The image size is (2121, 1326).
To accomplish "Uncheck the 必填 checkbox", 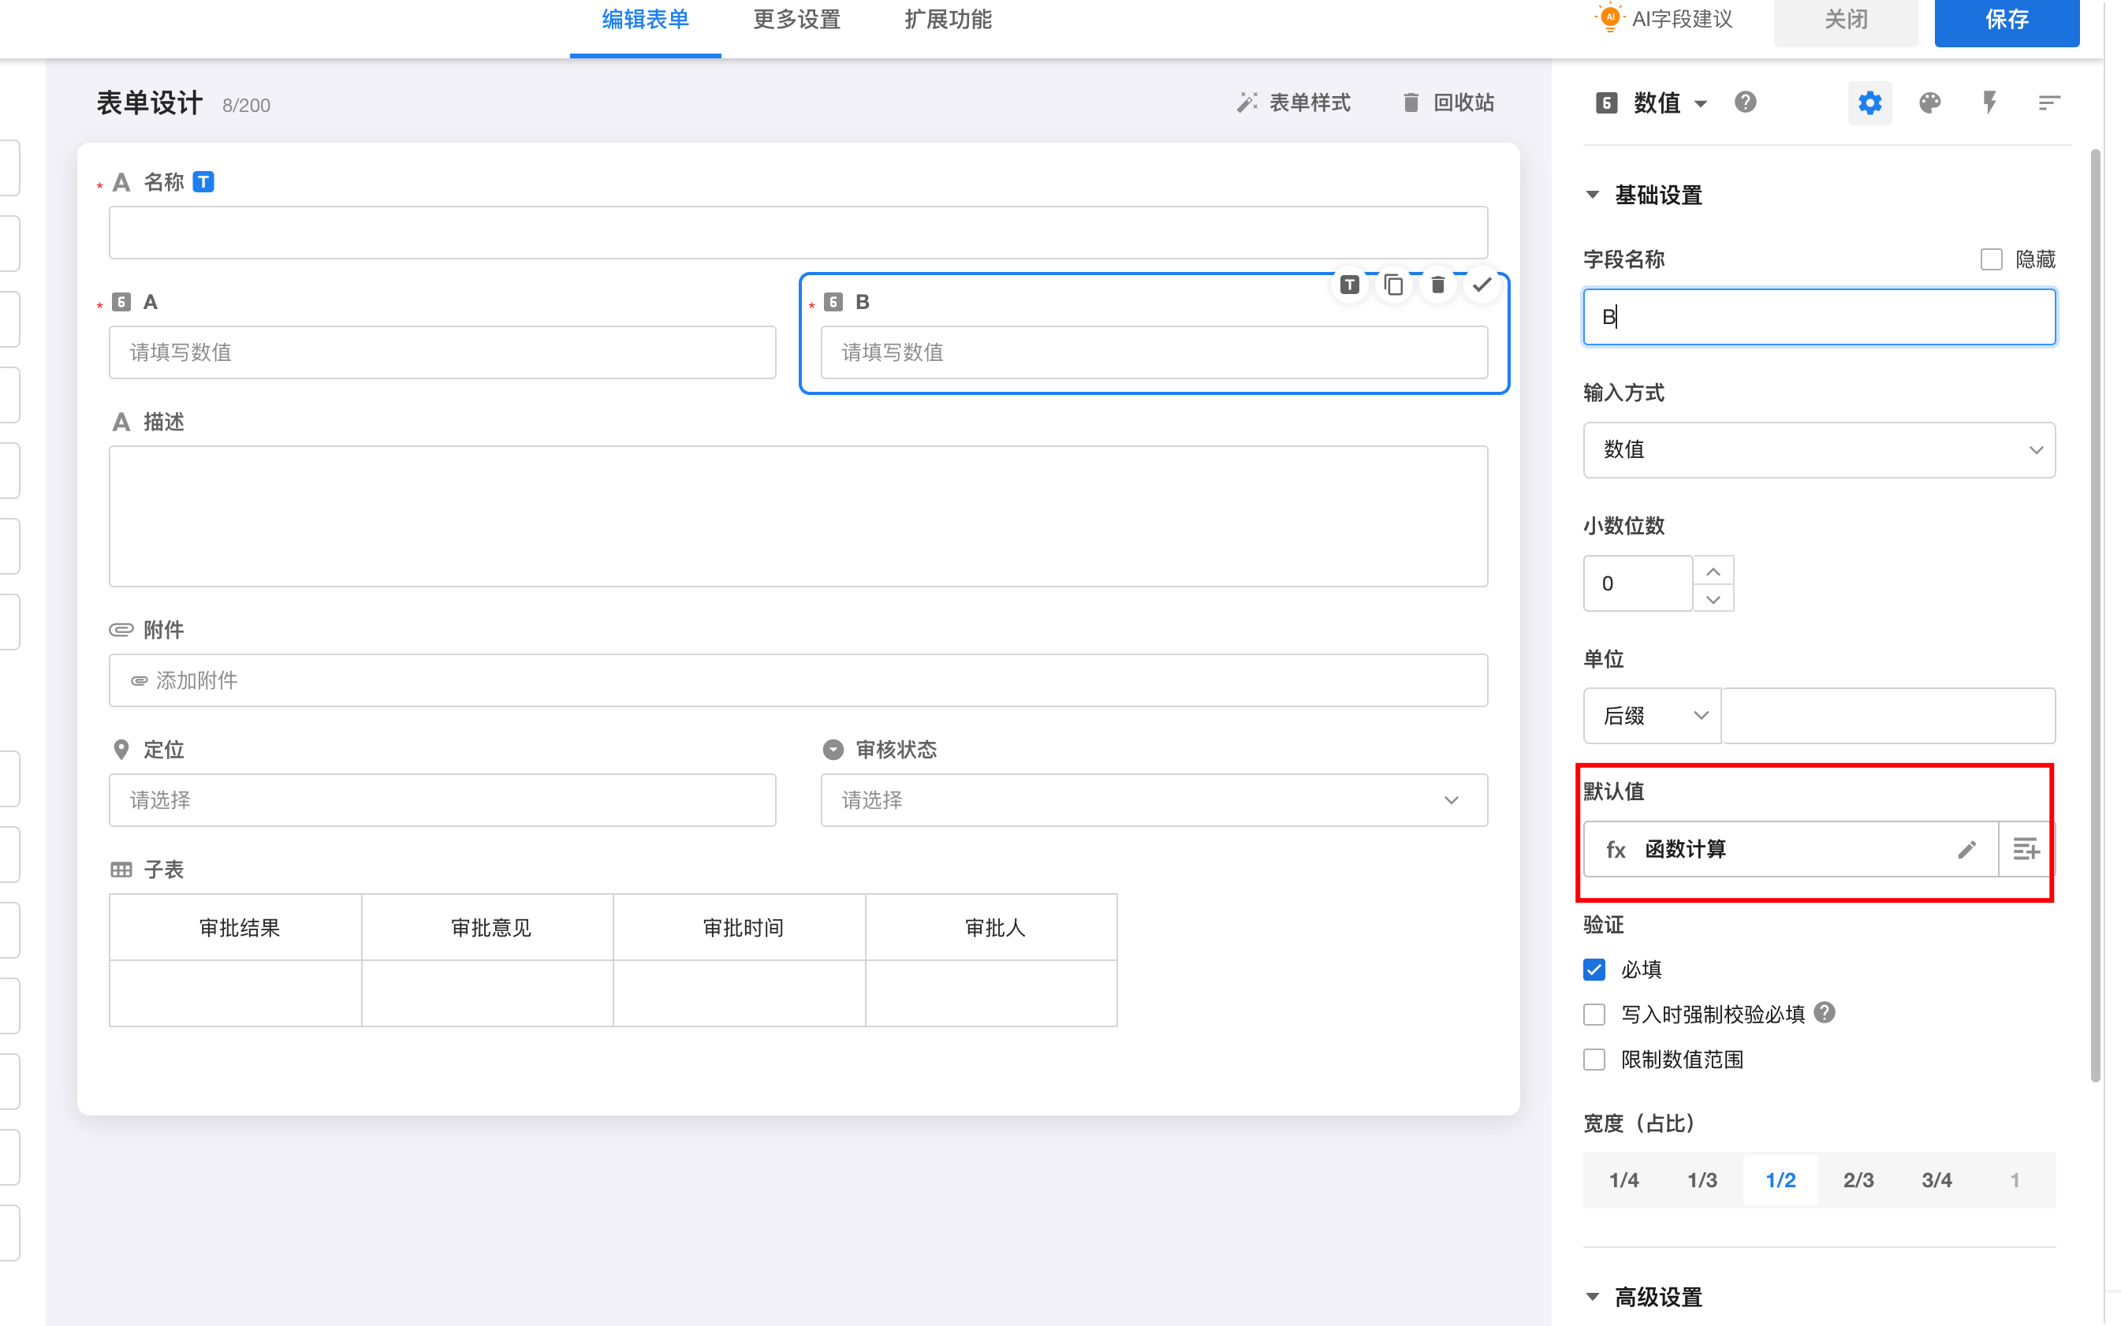I will 1594,969.
